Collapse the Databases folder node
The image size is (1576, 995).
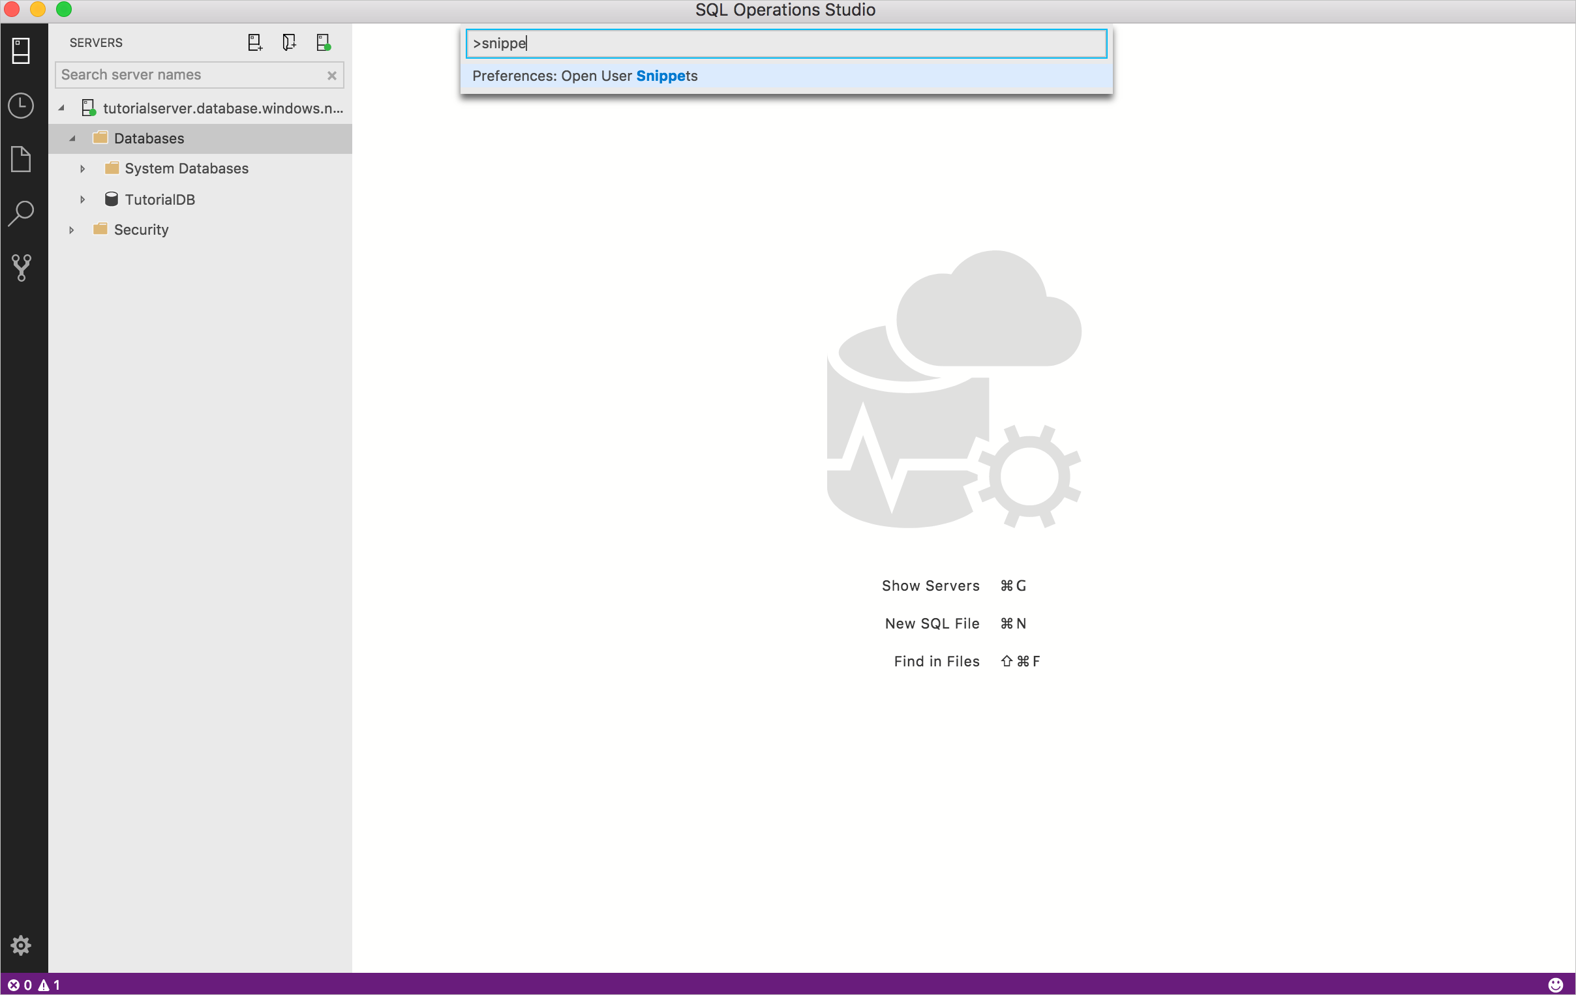(x=71, y=138)
